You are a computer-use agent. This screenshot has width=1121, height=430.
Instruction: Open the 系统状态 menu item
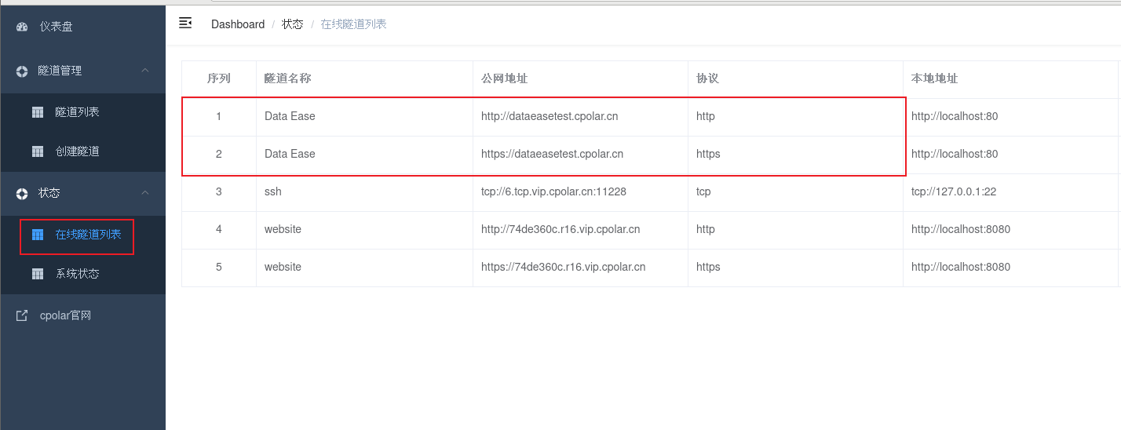click(x=77, y=274)
